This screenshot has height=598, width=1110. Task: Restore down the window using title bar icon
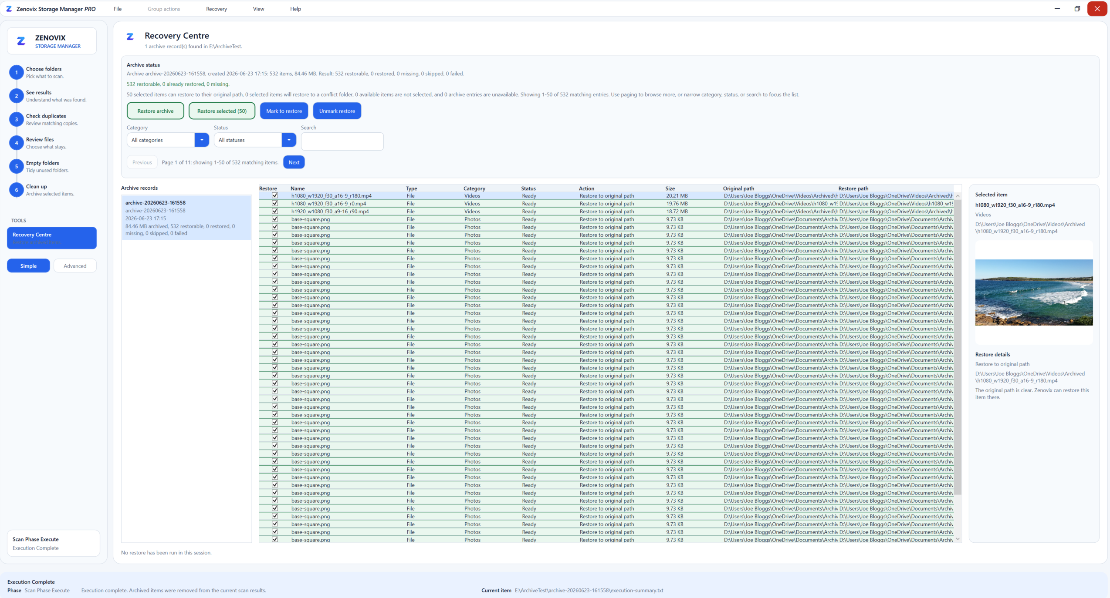pyautogui.click(x=1077, y=9)
